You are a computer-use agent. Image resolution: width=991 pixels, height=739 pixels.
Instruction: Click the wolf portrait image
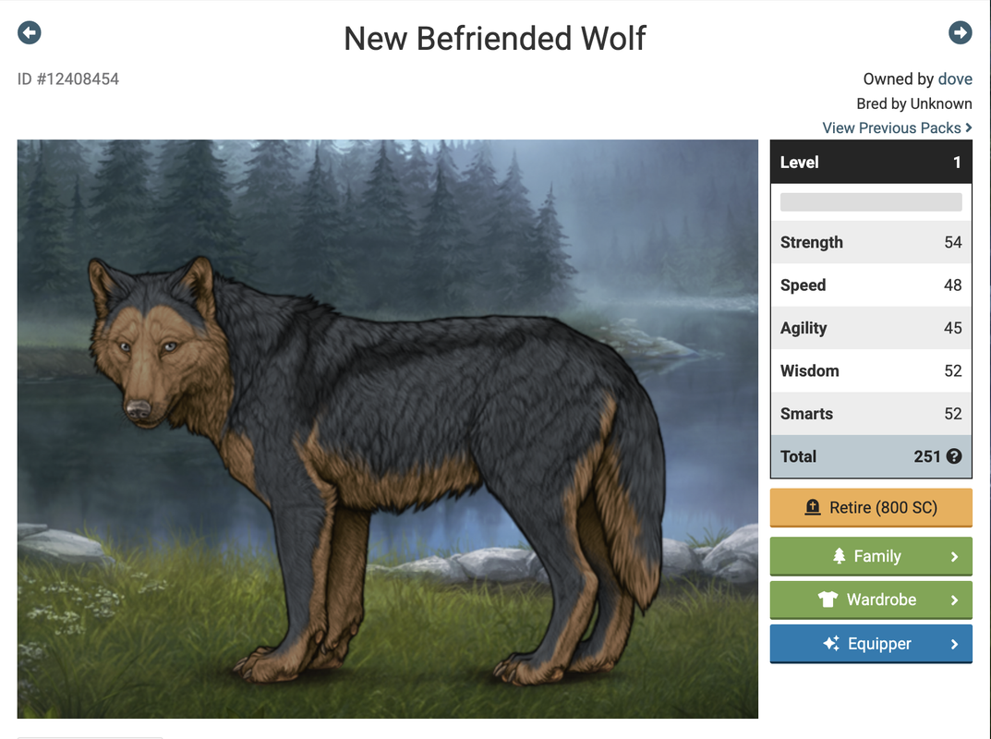(x=387, y=429)
